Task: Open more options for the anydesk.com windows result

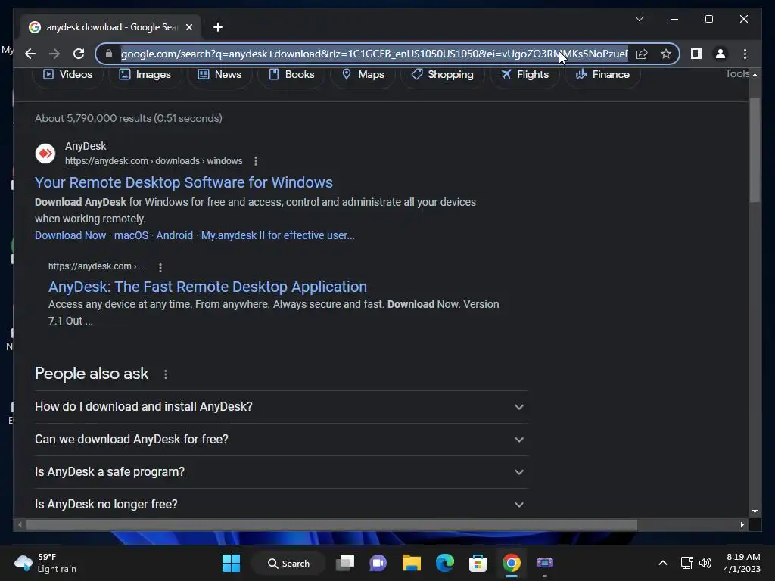Action: coord(256,161)
